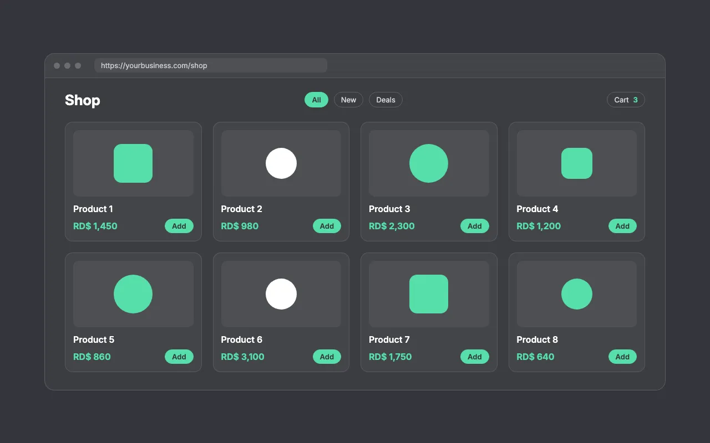Image resolution: width=710 pixels, height=443 pixels.
Task: Select the All filter pill
Action: tap(316, 100)
